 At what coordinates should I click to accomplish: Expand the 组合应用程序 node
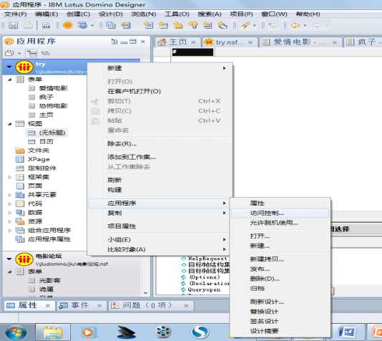point(10,230)
